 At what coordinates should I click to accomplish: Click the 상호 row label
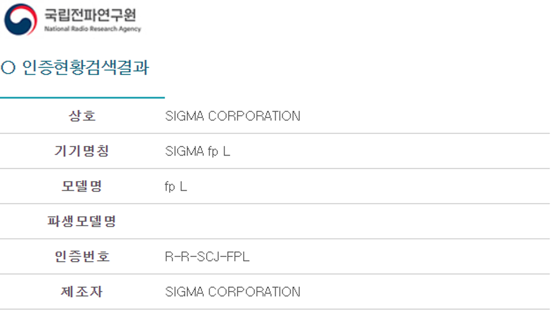click(x=82, y=116)
